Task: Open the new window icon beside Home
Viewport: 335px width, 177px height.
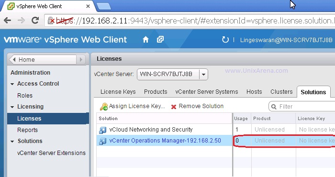Action: [160, 39]
